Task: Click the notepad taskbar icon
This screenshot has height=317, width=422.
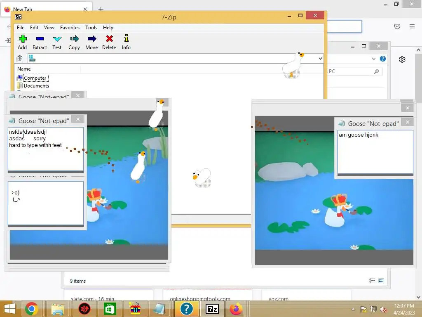Action: click(160, 309)
